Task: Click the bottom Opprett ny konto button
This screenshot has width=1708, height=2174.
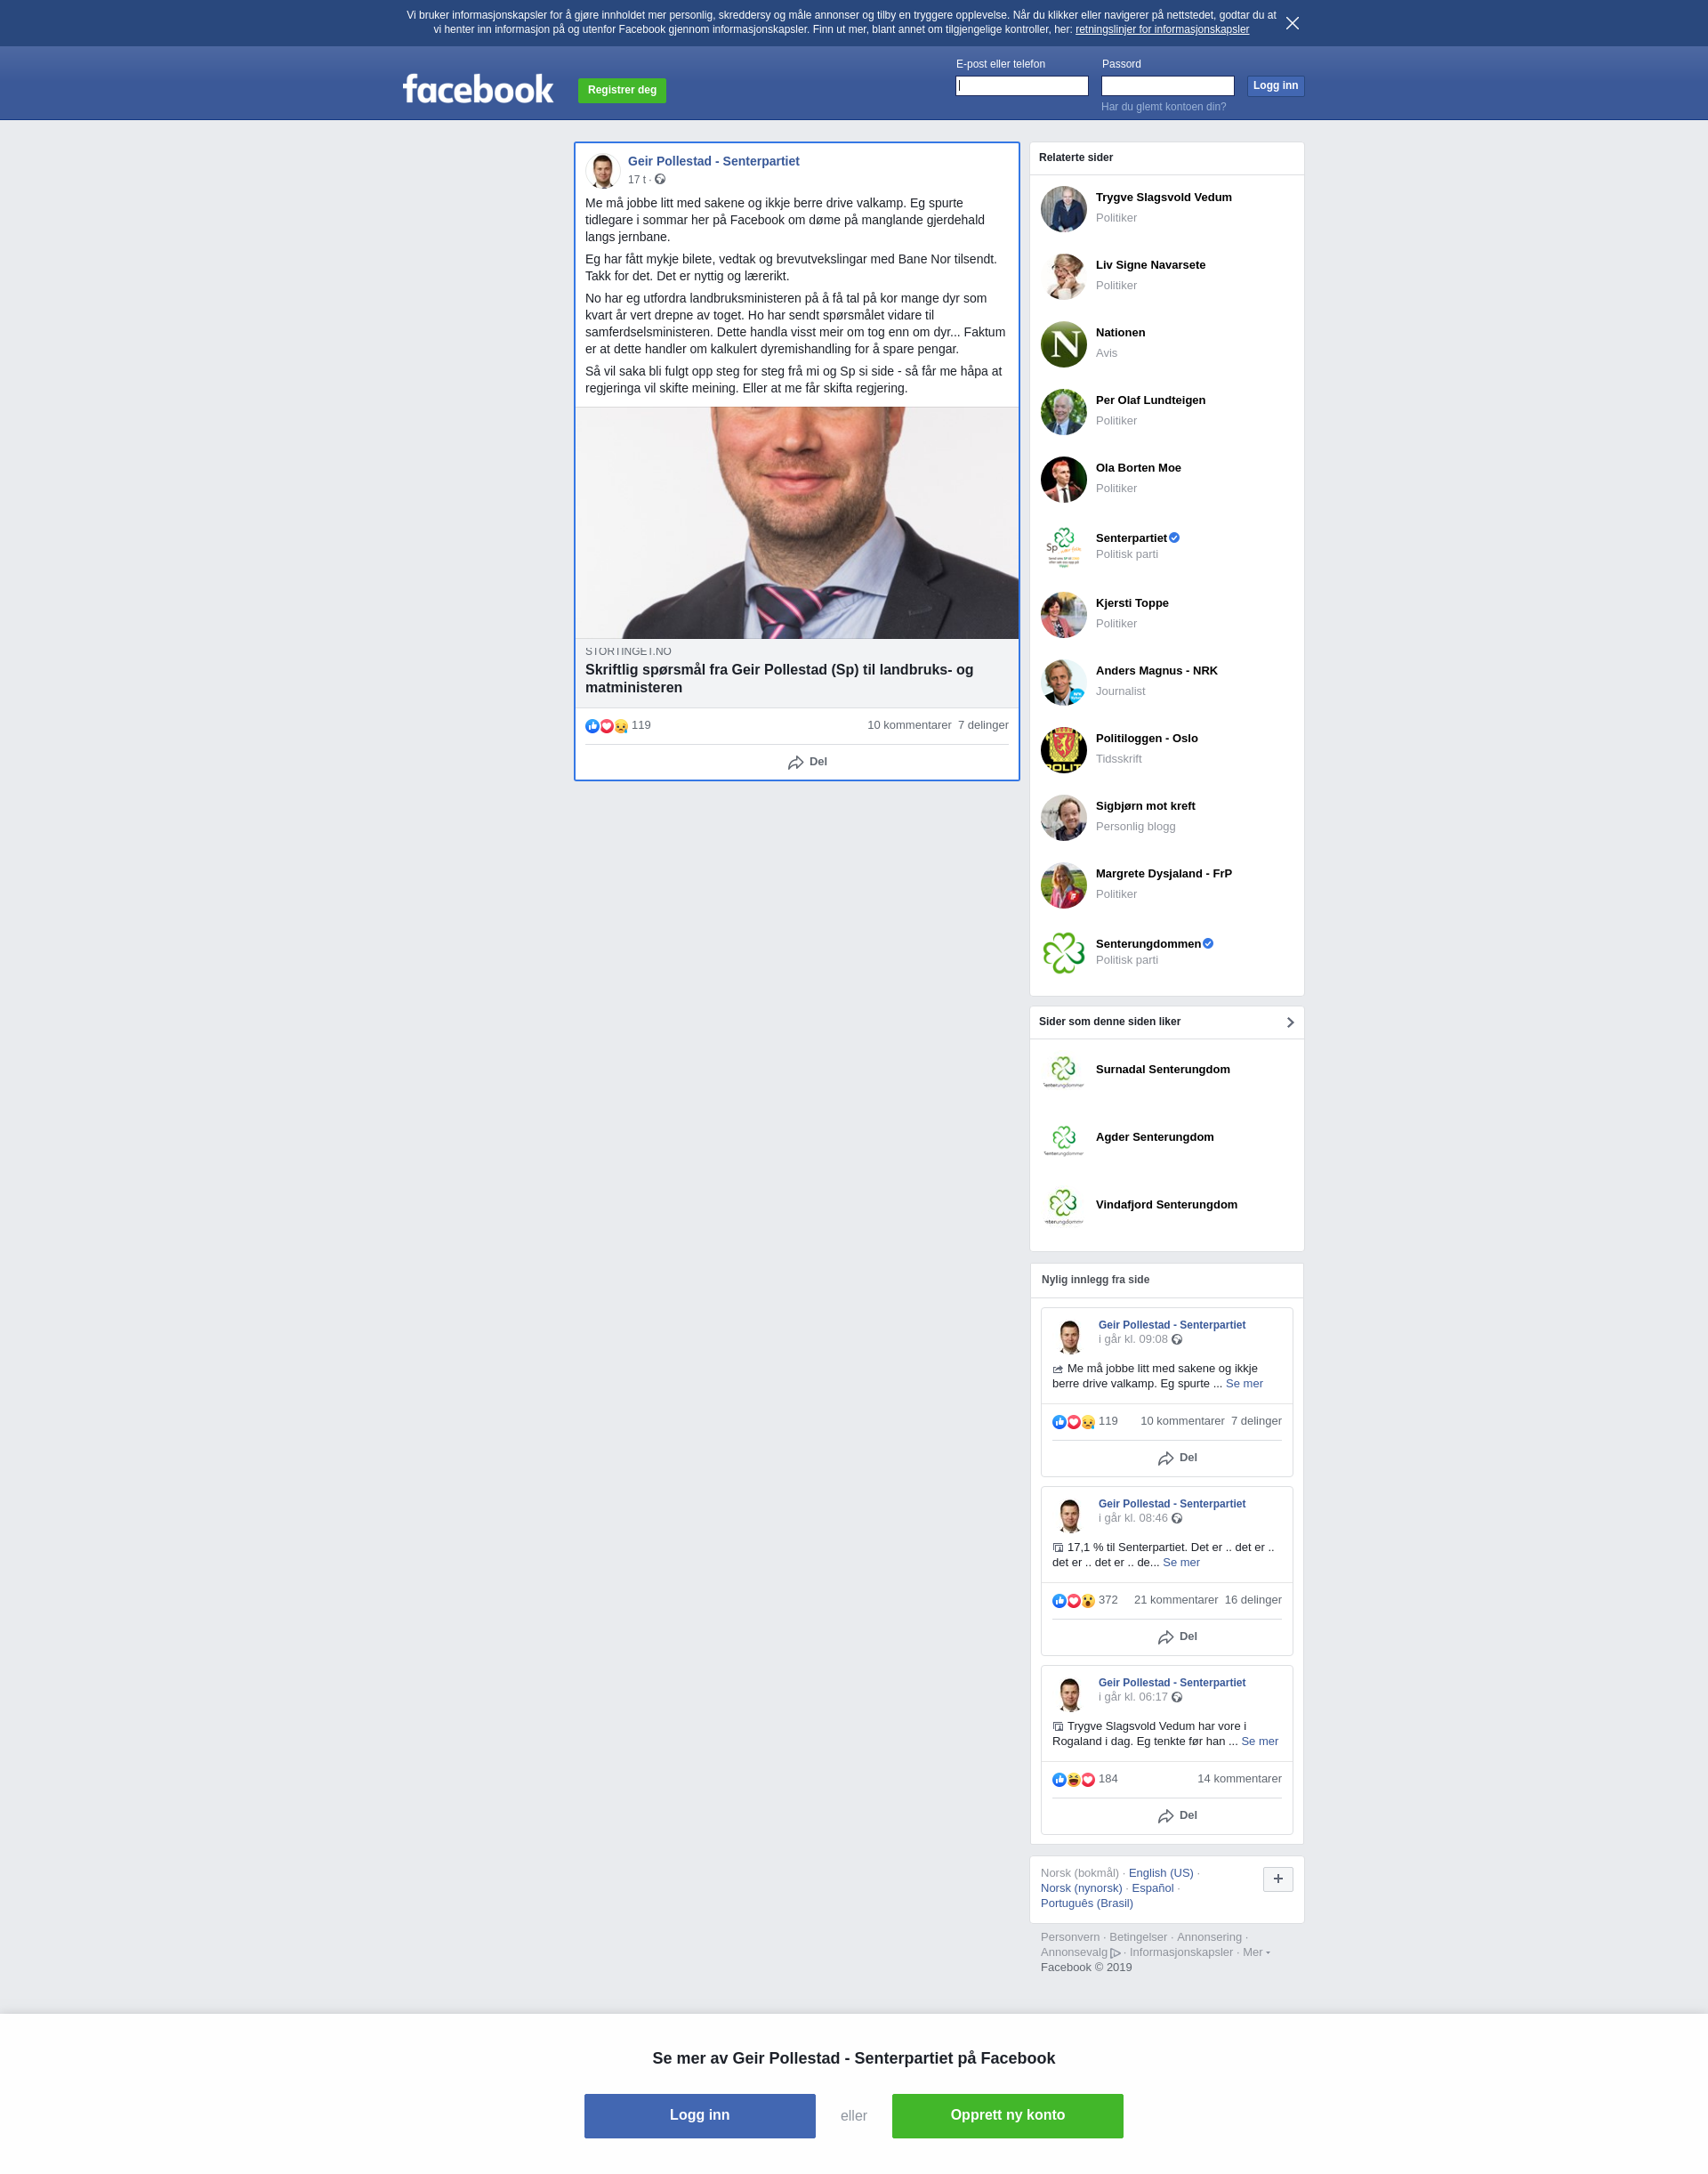Action: point(1007,2115)
